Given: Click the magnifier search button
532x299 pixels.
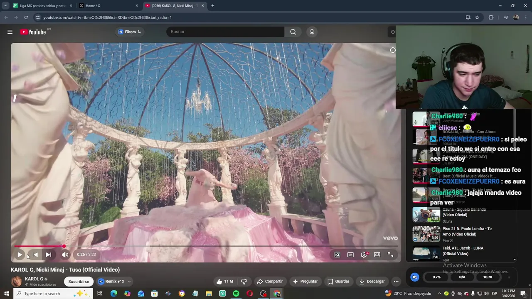Looking at the screenshot, I should (x=293, y=32).
